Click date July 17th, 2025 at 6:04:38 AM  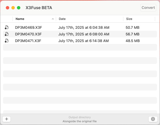[x=84, y=28]
